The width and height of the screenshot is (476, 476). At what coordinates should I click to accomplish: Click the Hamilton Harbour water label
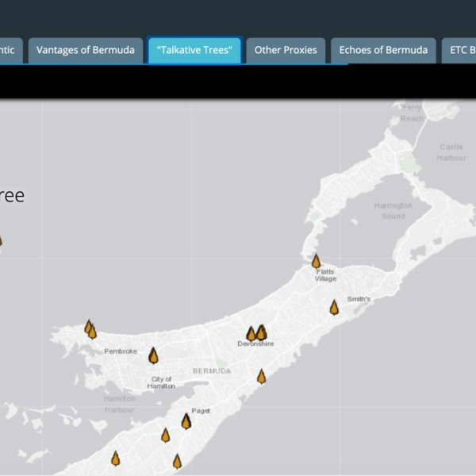click(x=119, y=404)
